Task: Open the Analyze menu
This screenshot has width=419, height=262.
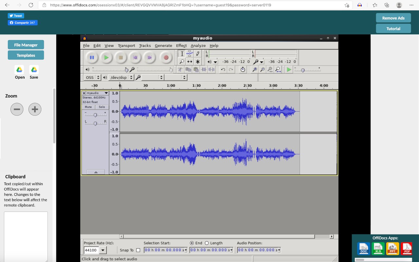Action: click(x=198, y=46)
